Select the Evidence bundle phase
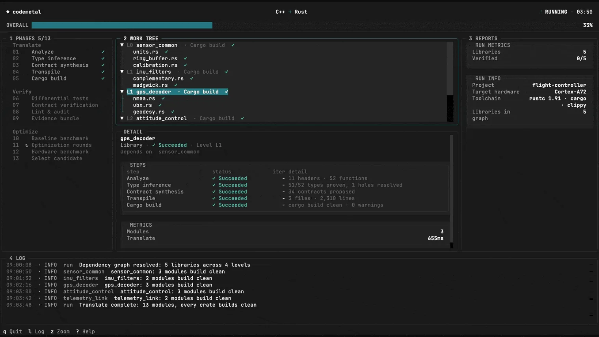The height and width of the screenshot is (337, 599). (55, 119)
